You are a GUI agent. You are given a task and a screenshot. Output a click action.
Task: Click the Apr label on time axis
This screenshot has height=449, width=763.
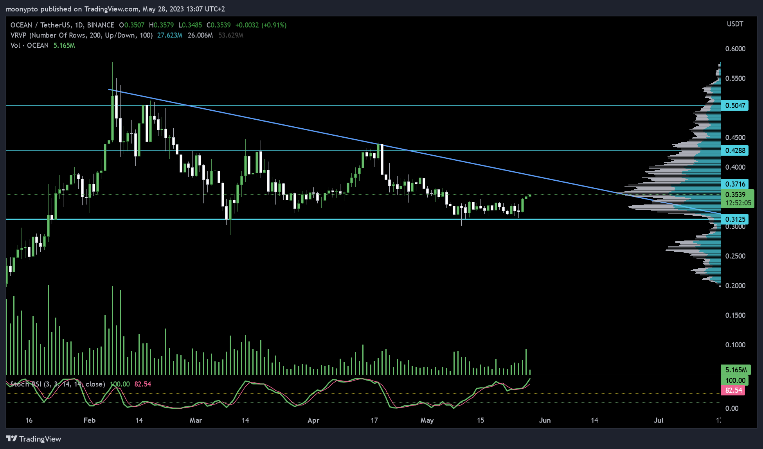[313, 420]
